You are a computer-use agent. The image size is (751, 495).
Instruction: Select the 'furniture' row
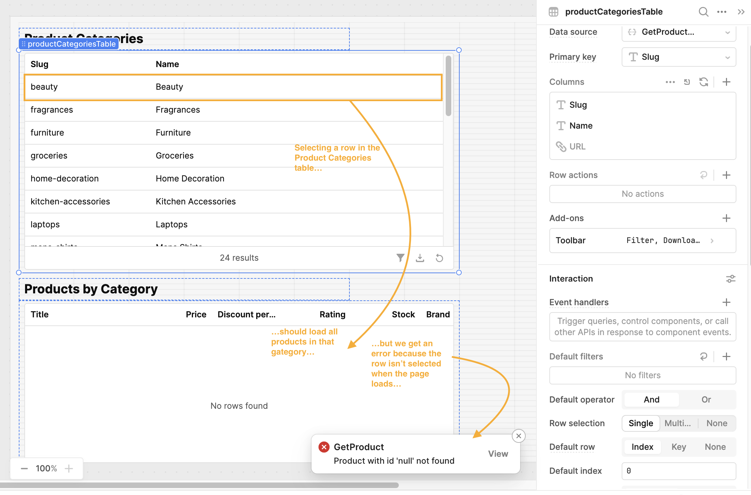click(x=234, y=133)
